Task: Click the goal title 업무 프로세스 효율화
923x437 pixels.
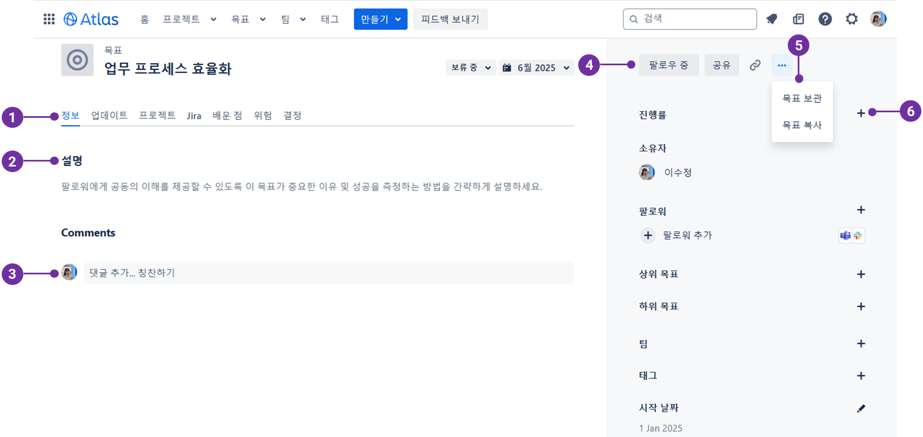Action: coord(168,69)
